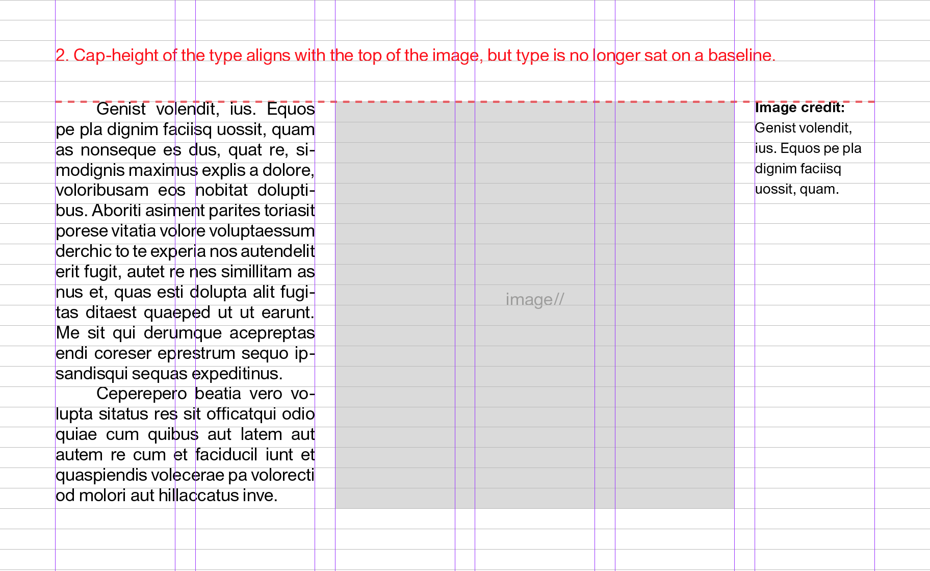Screen dimensions: 930x571
Task: Click line 'porese vitatia volore voluptaessum'
Action: (x=185, y=231)
